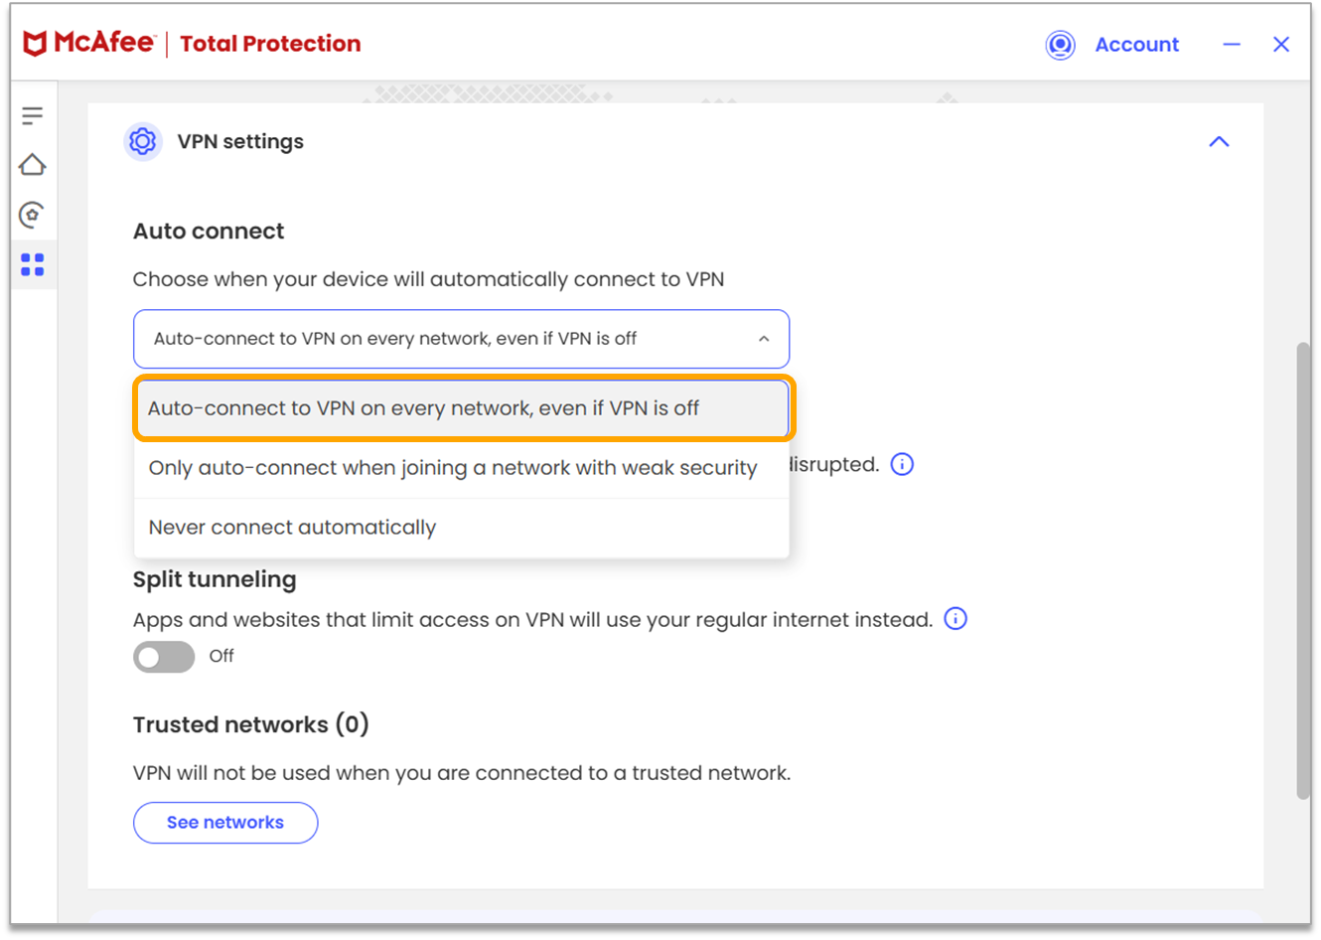Open the protection score icon

click(x=33, y=215)
